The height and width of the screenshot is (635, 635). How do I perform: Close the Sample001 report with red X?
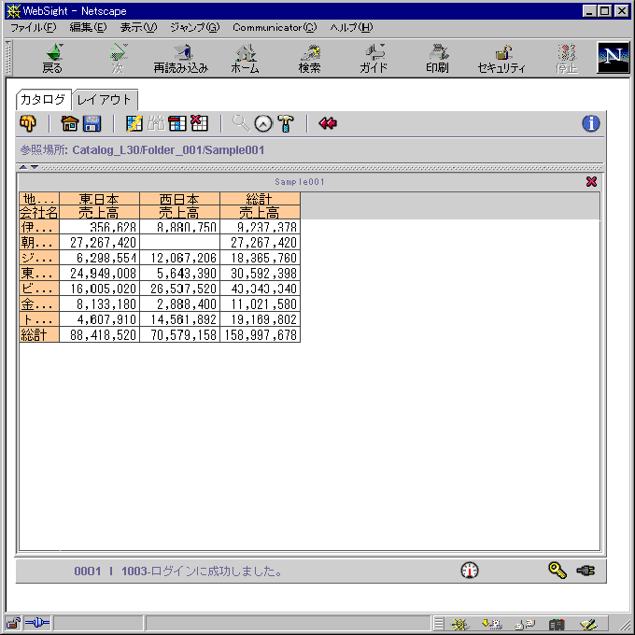point(591,181)
